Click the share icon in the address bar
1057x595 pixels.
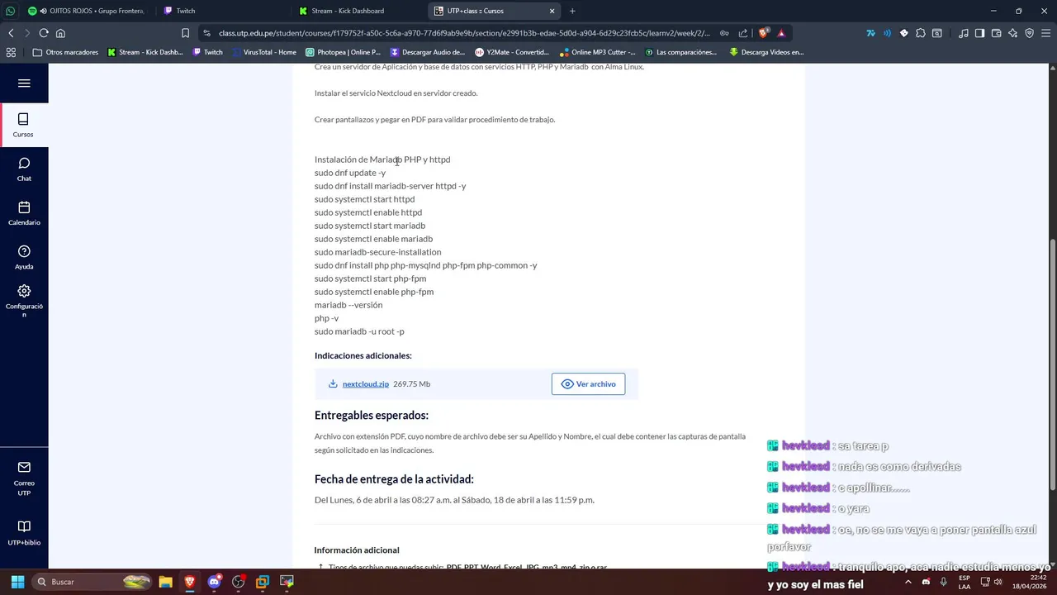(743, 33)
